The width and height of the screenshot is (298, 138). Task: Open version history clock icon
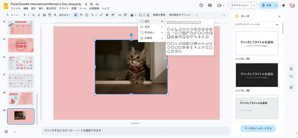click(x=201, y=5)
